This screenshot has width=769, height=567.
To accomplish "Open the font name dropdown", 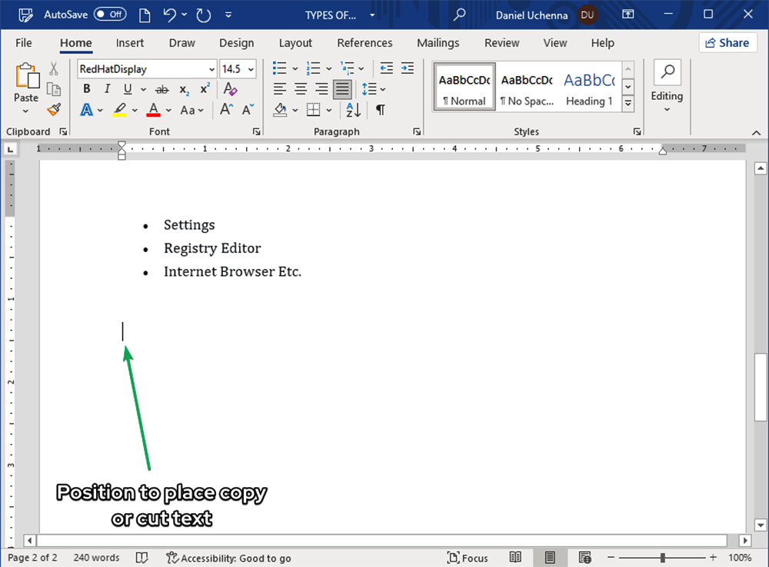I will (211, 69).
